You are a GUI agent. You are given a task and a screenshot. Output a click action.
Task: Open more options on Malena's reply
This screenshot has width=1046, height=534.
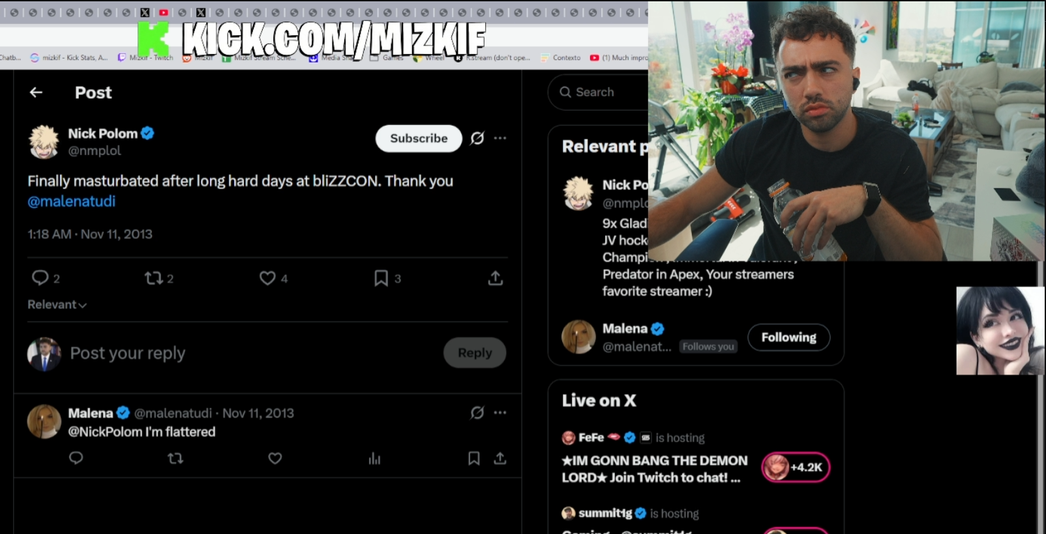coord(500,413)
